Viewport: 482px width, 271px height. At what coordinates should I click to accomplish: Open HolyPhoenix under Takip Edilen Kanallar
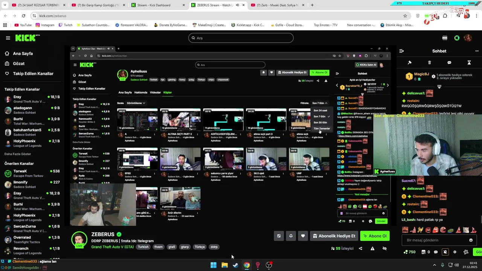(32, 143)
